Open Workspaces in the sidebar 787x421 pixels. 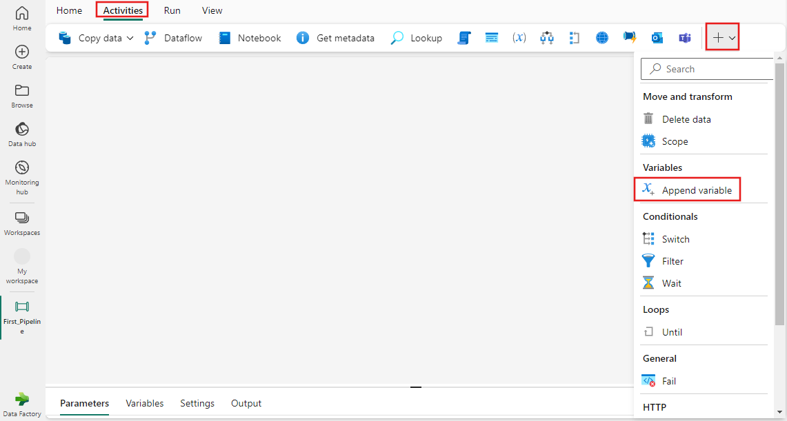[22, 223]
